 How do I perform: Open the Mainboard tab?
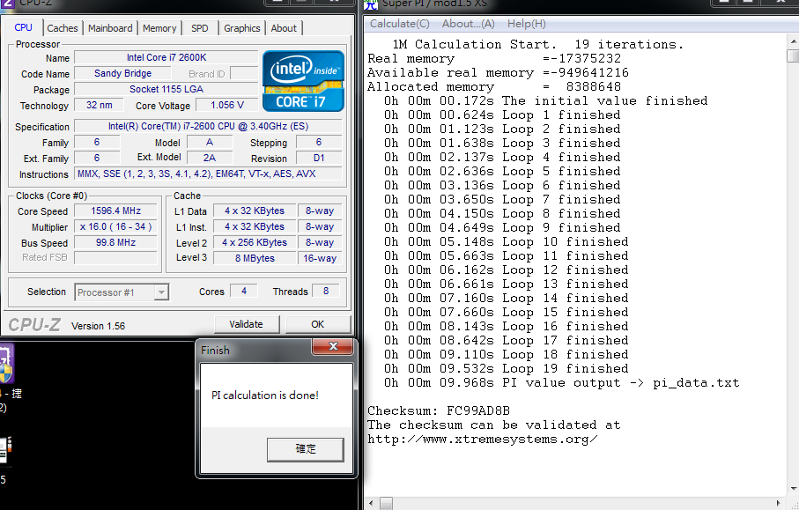pyautogui.click(x=110, y=28)
